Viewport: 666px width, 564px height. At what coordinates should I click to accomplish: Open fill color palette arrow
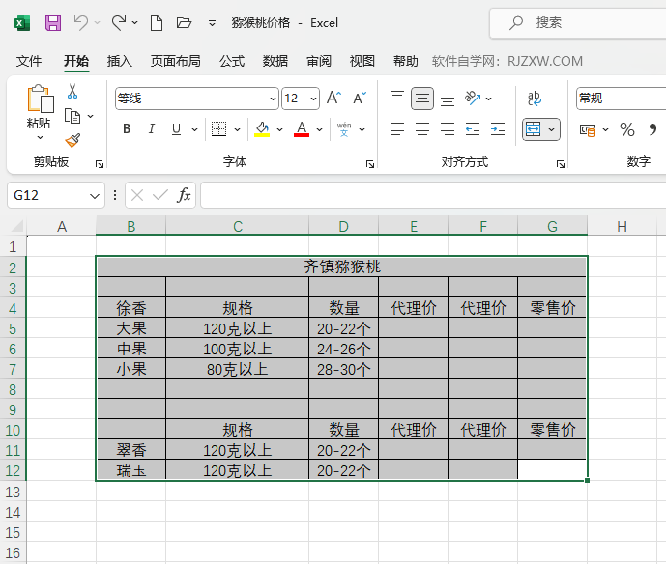pos(280,129)
